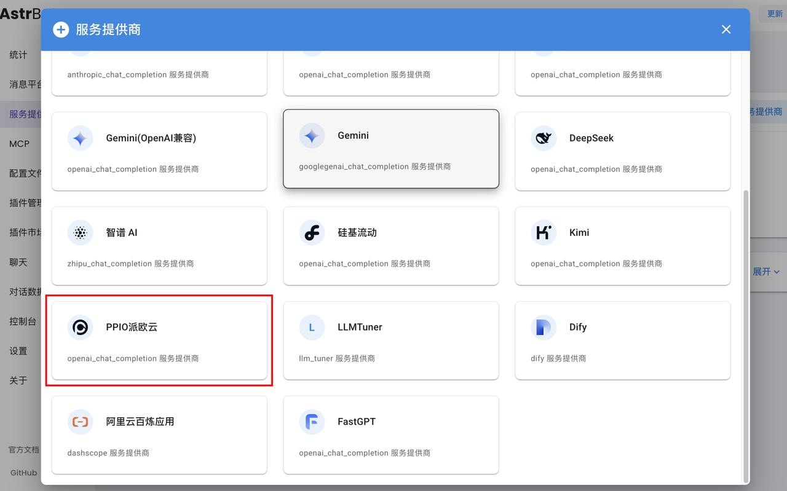
Task: Click zhipu_chat_completion 服务提供商 text
Action: (130, 264)
